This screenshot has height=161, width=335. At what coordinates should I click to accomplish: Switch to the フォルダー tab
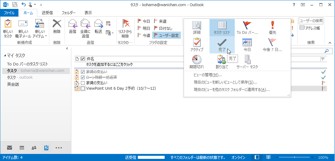pos(69,13)
